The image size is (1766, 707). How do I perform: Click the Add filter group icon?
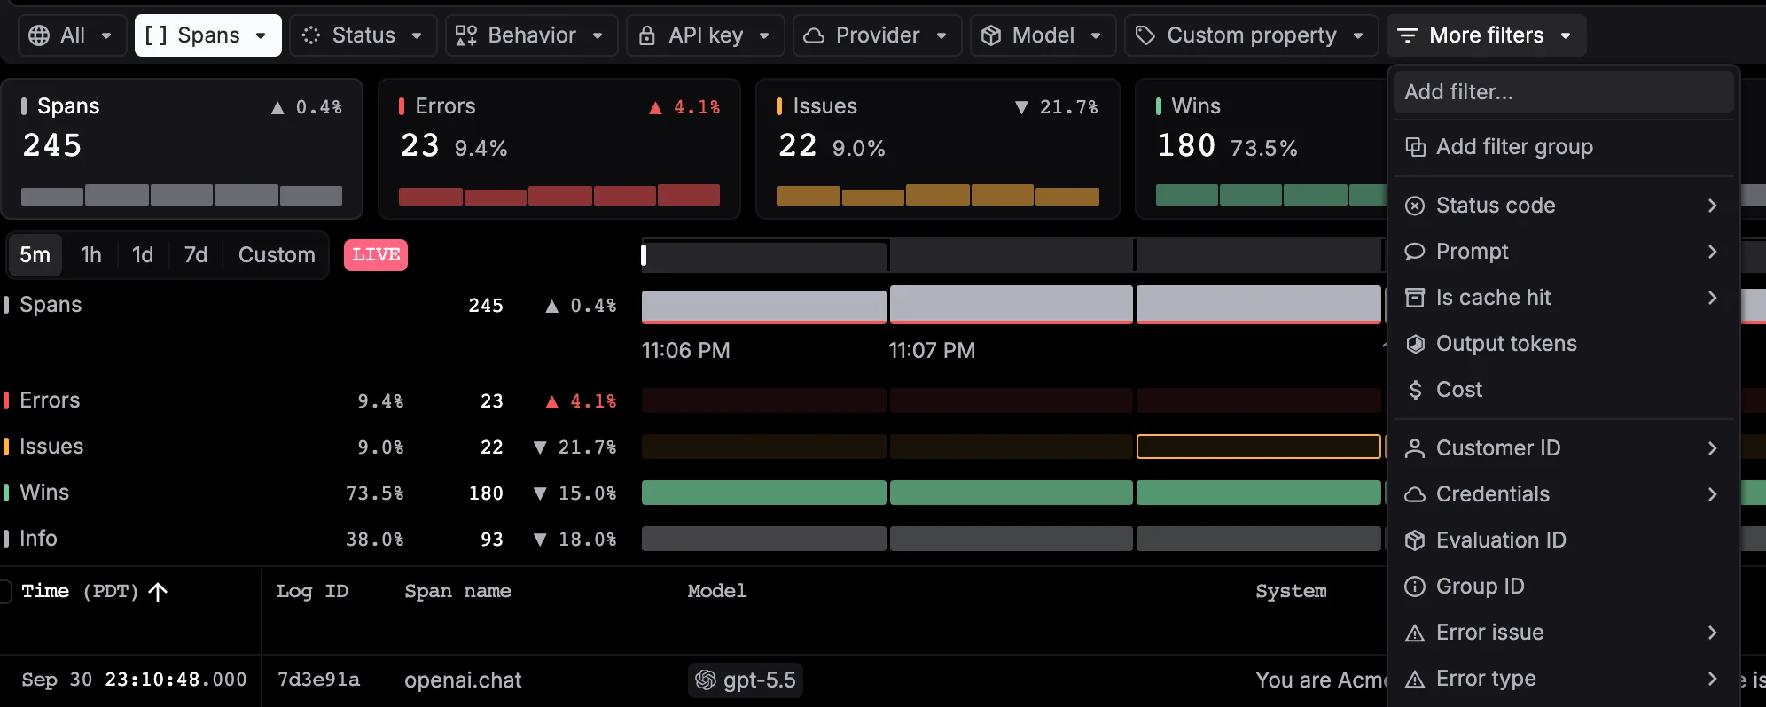click(x=1416, y=147)
